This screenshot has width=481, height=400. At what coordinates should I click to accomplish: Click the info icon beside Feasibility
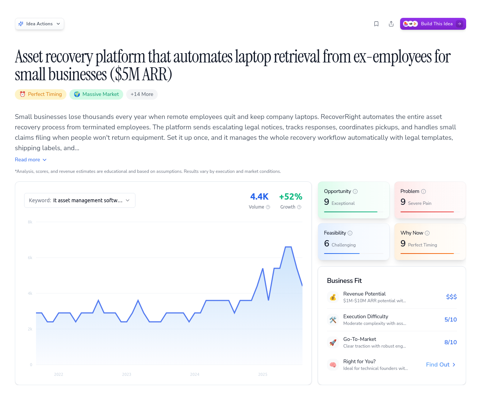350,233
